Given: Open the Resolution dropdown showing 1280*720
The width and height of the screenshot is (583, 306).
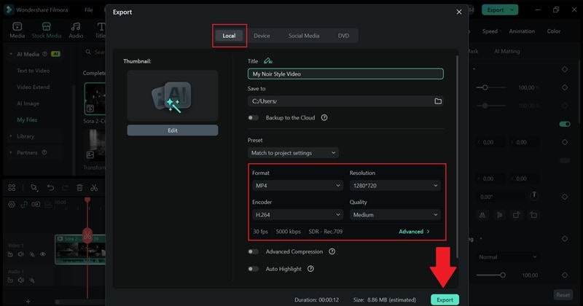Looking at the screenshot, I should click(x=395, y=186).
